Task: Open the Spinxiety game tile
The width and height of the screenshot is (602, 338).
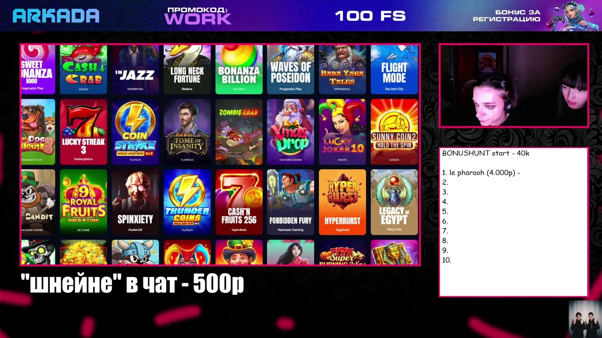Action: tap(135, 202)
